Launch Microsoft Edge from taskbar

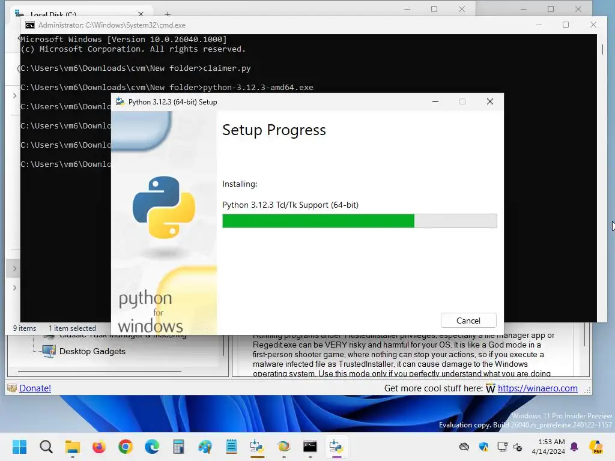click(x=152, y=447)
